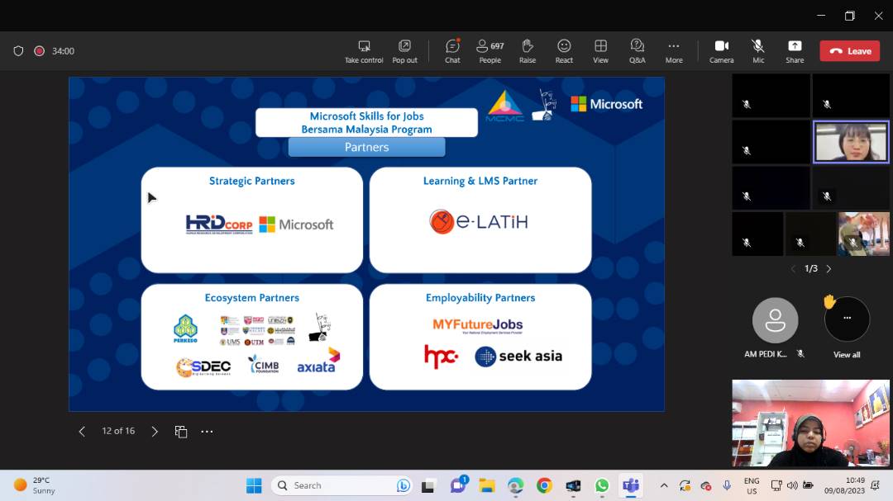The image size is (893, 501).
Task: Click the MYFutureJobs logo on slide
Action: [478, 325]
